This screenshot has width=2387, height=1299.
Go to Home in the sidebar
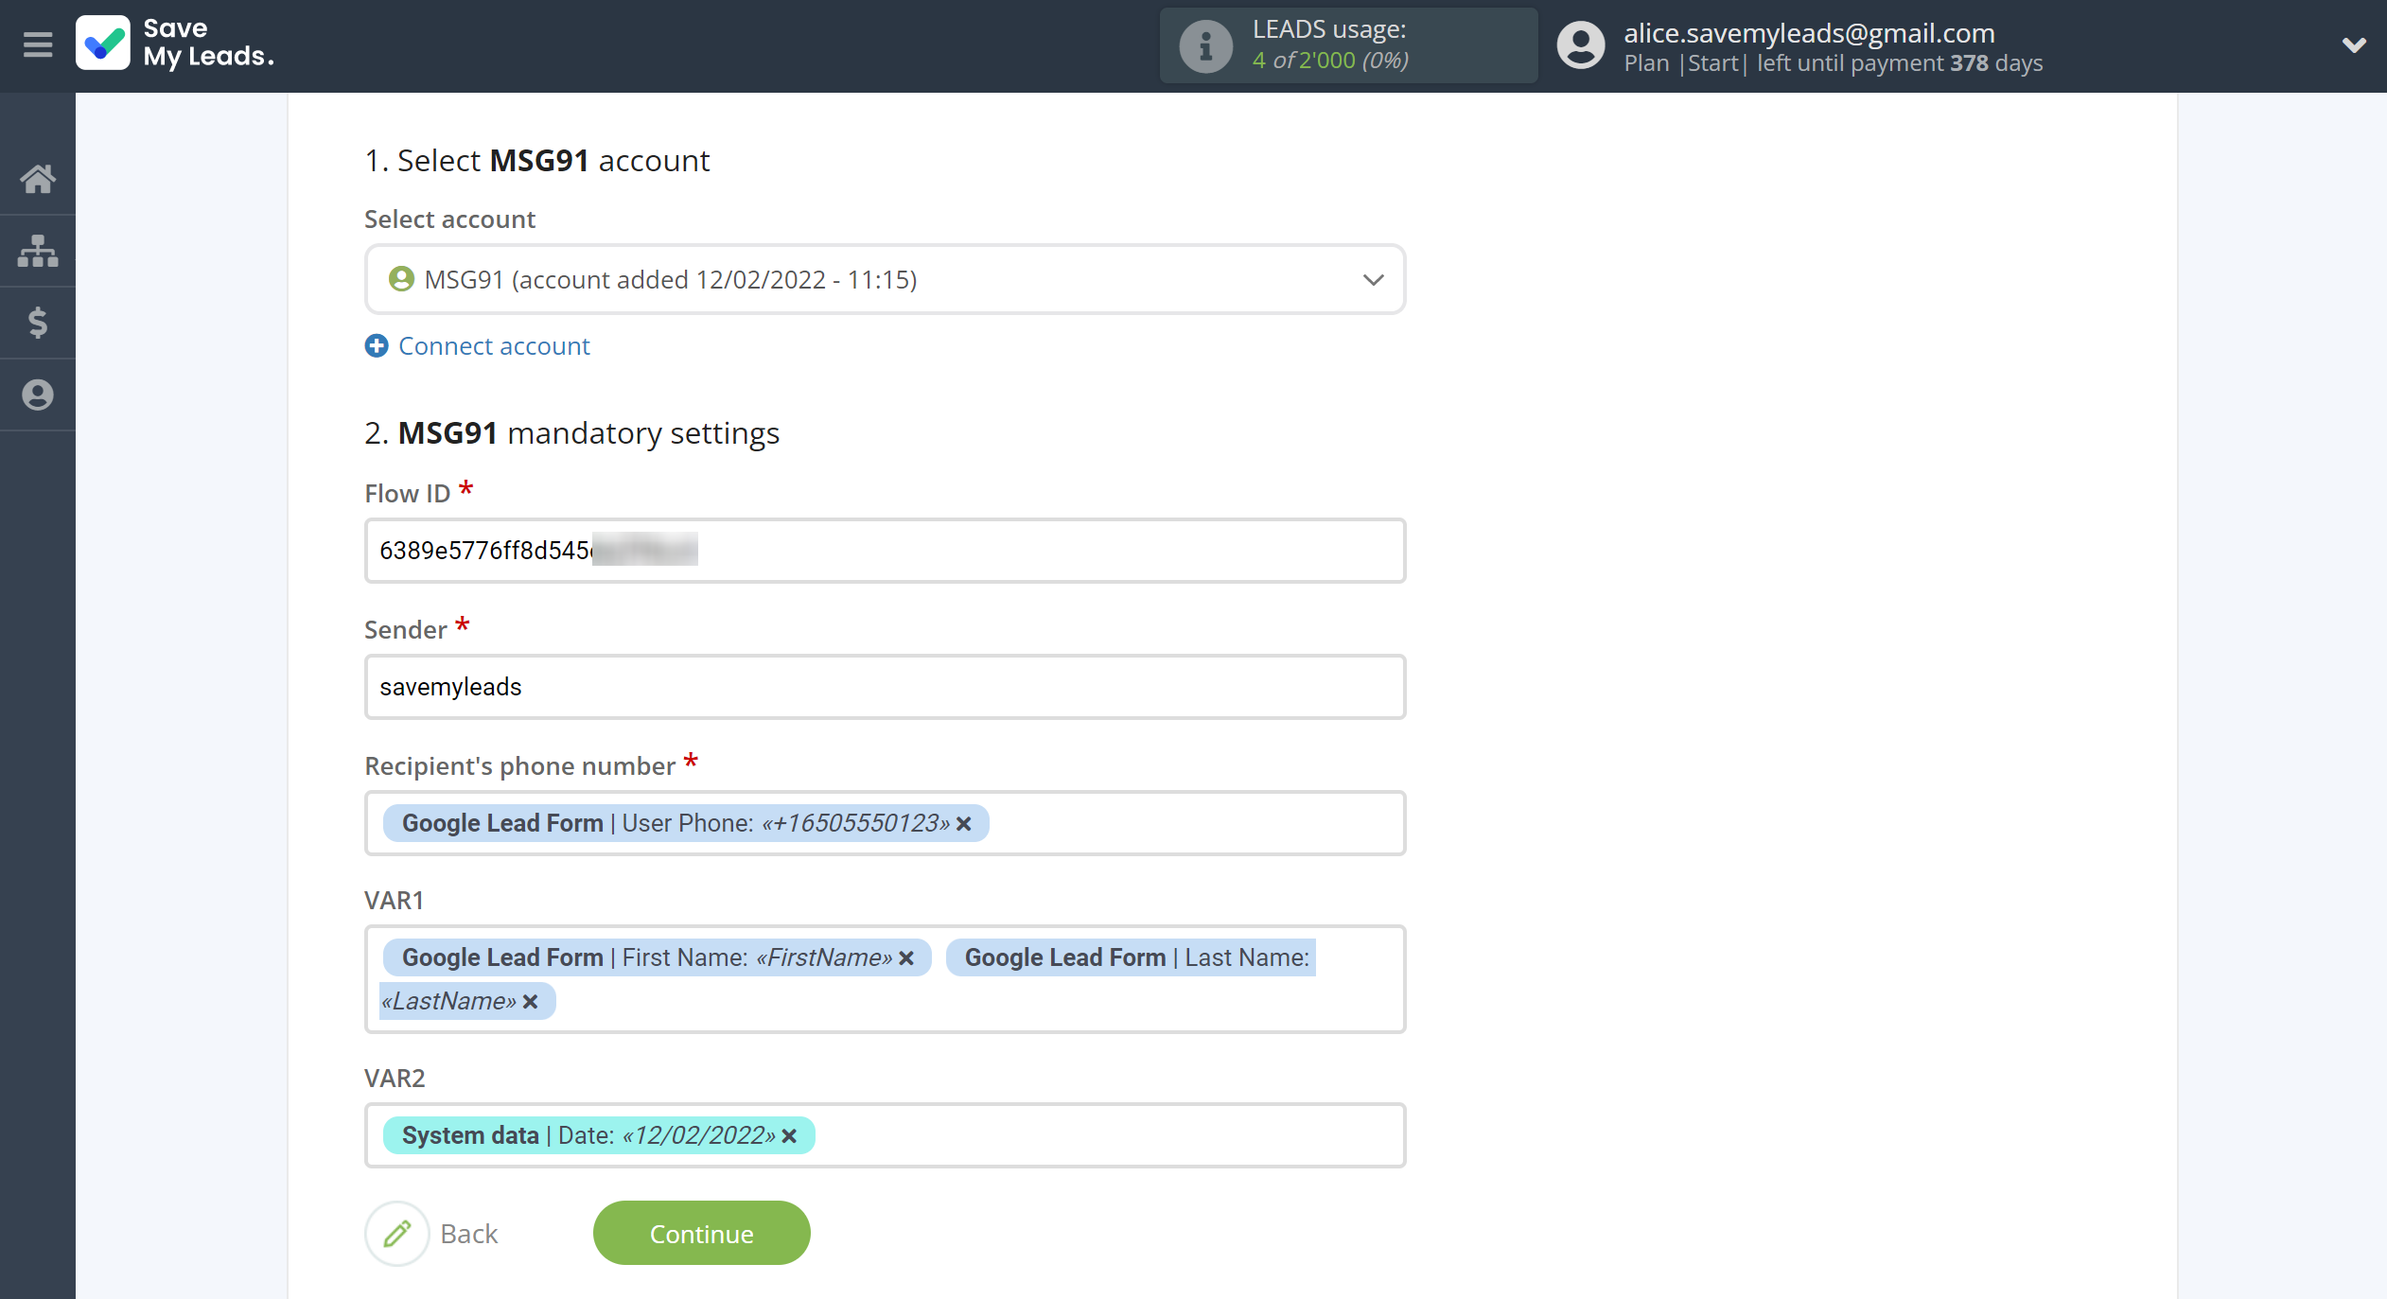(x=38, y=179)
